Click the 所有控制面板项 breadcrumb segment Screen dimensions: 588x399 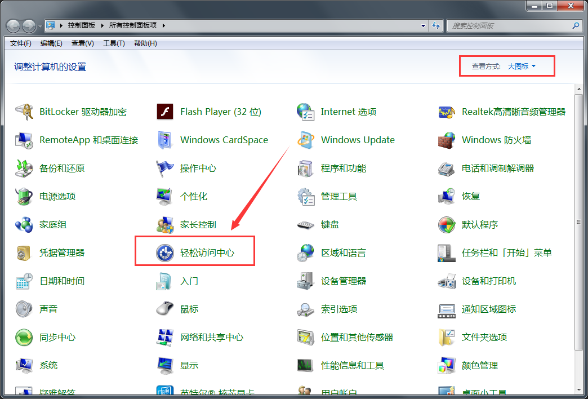pos(133,25)
